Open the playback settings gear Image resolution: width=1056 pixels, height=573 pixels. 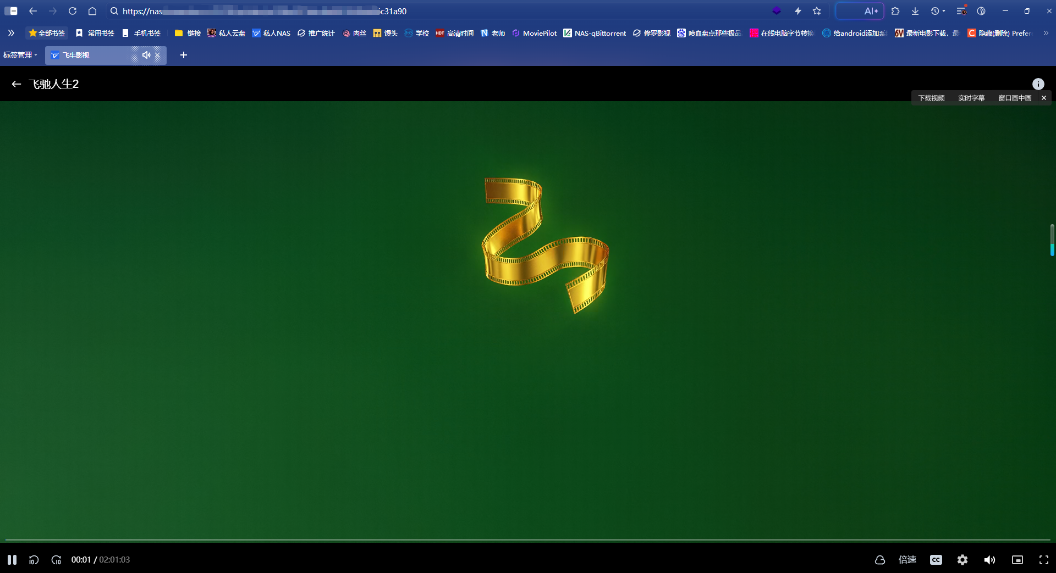coord(963,560)
